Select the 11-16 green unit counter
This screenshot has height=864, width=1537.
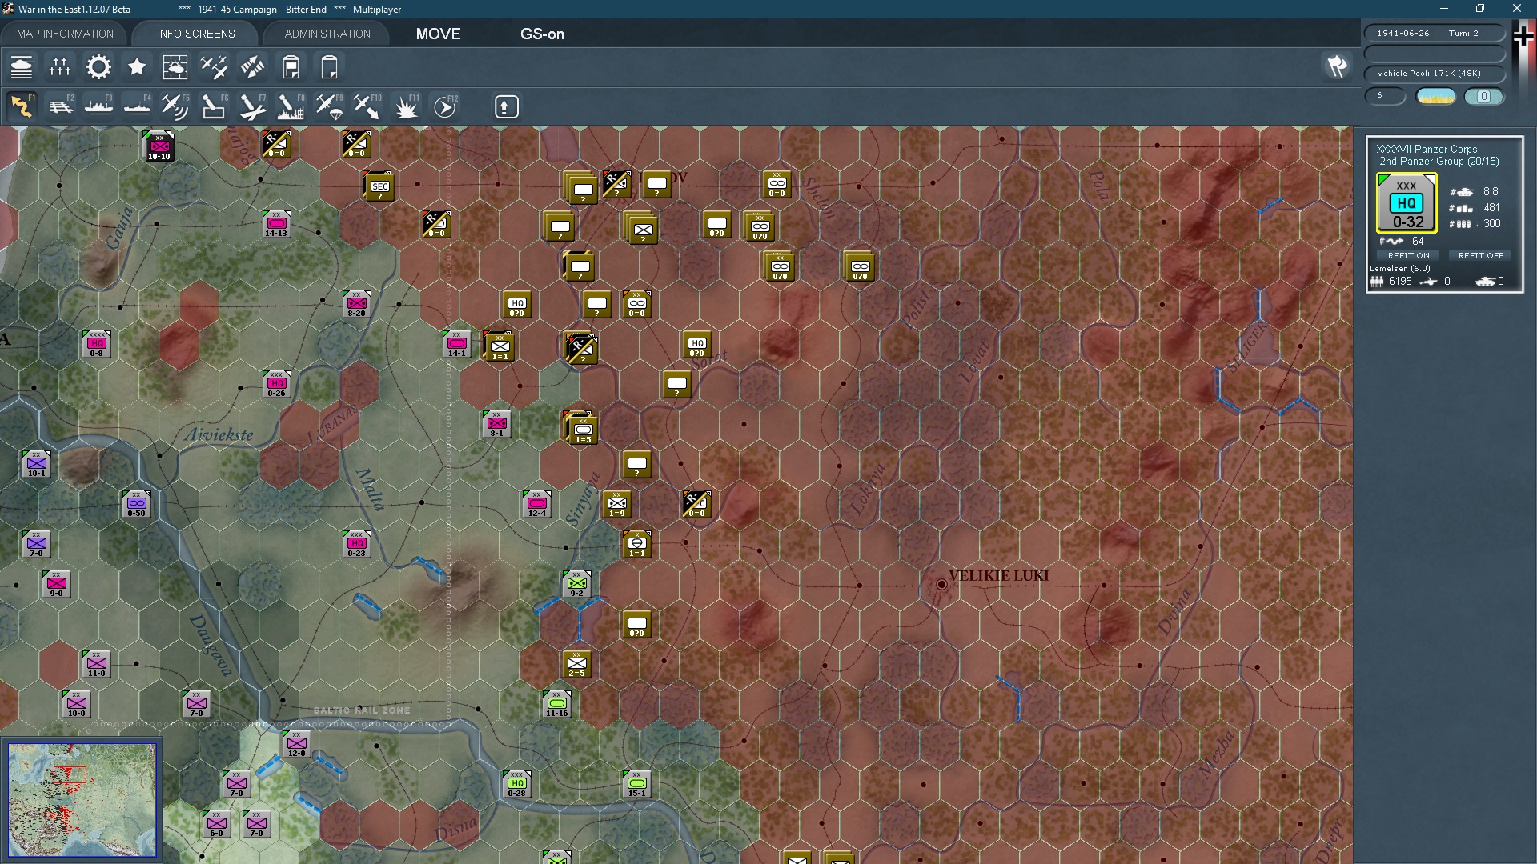tap(556, 705)
